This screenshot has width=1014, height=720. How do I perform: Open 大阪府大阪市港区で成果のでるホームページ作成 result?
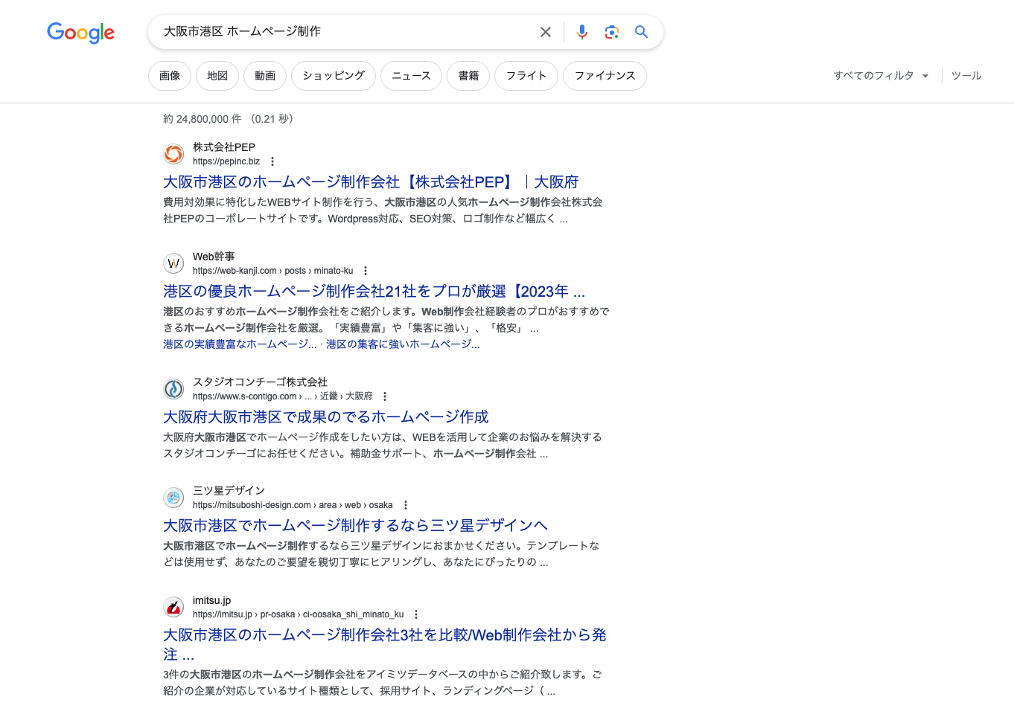(326, 417)
